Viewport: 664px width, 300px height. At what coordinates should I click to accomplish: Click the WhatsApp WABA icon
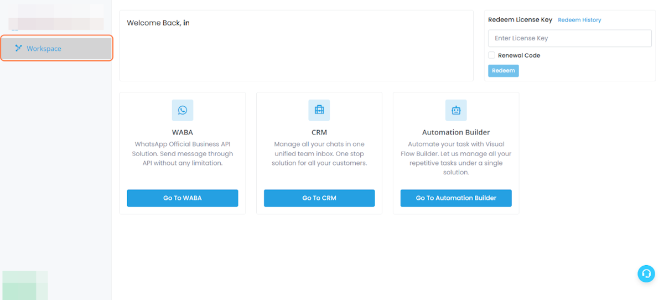pos(183,110)
